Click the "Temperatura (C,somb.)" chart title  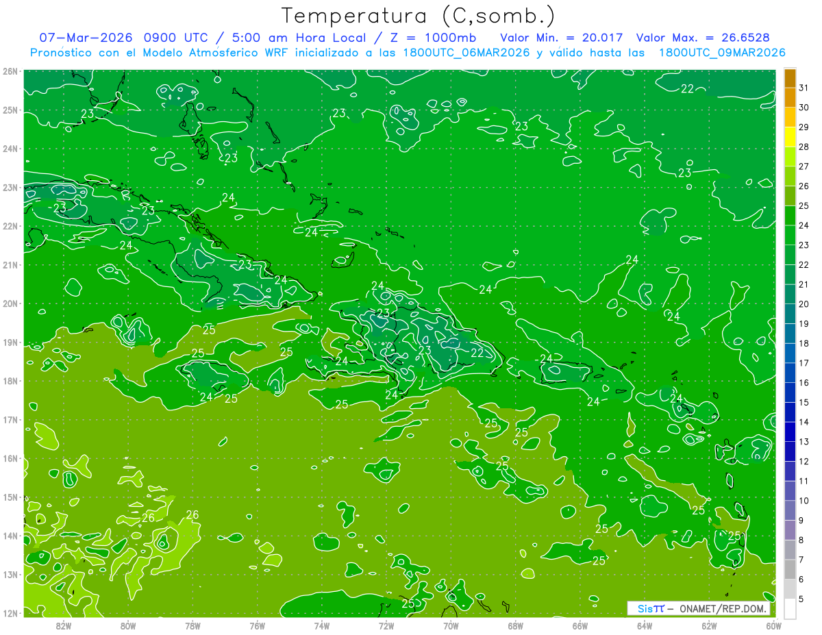point(418,16)
